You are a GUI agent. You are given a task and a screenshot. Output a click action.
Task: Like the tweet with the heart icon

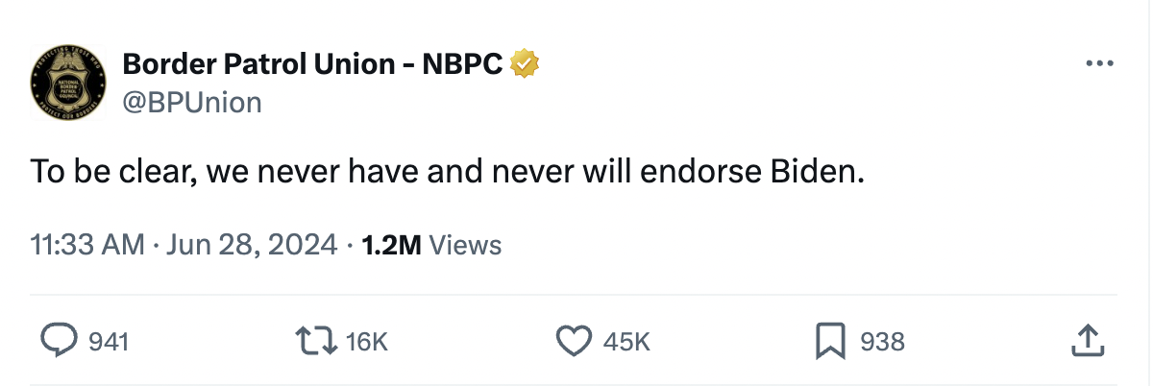pos(575,340)
